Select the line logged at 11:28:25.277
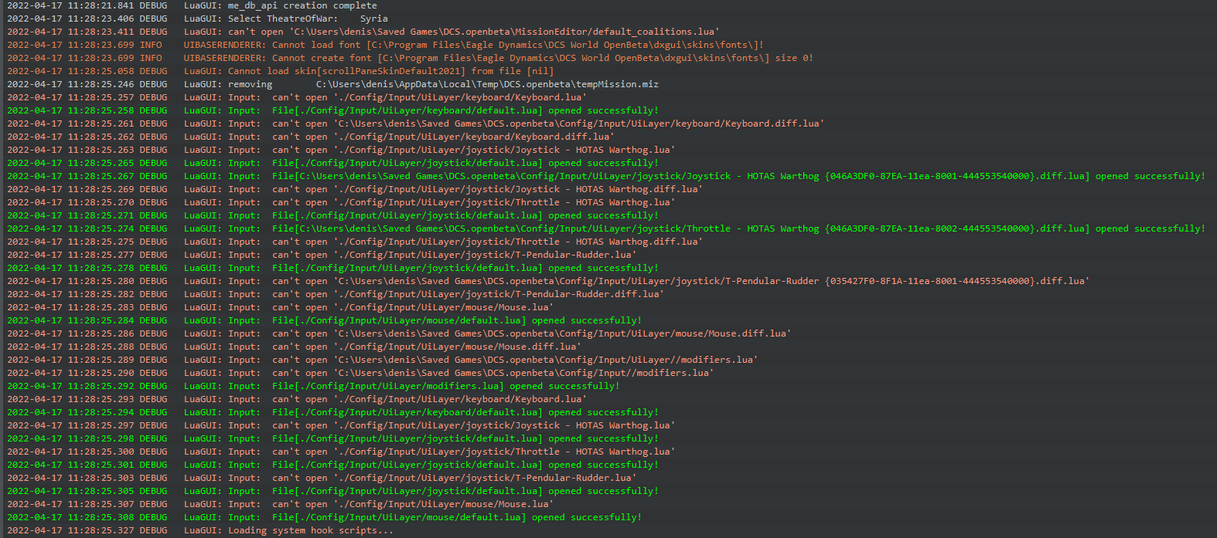 322,255
